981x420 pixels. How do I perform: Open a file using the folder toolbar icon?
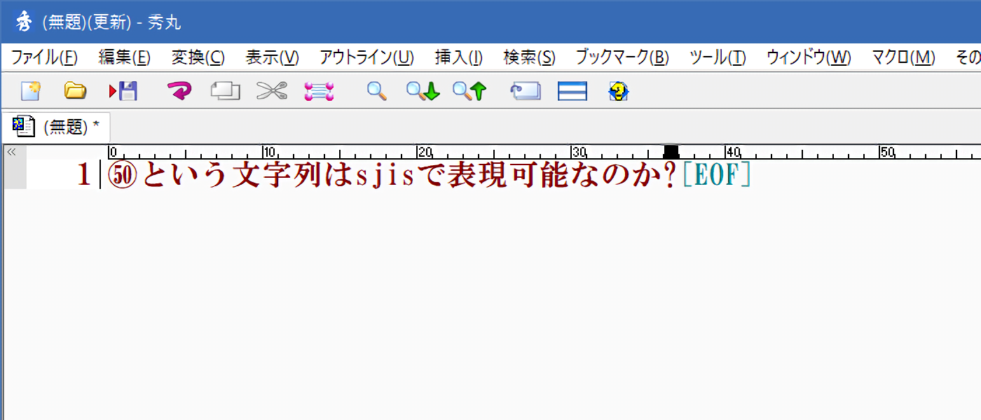(76, 91)
